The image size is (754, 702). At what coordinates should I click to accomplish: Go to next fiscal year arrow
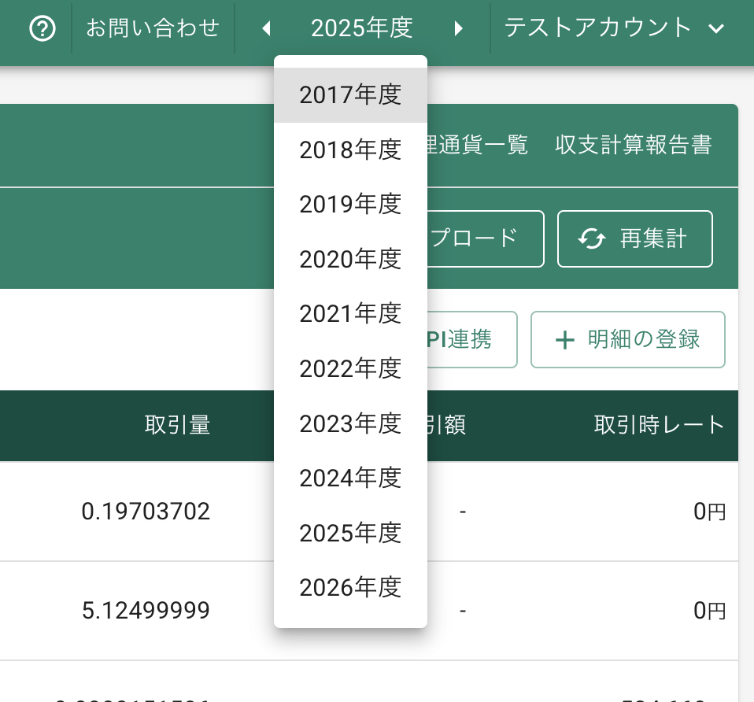(x=458, y=28)
